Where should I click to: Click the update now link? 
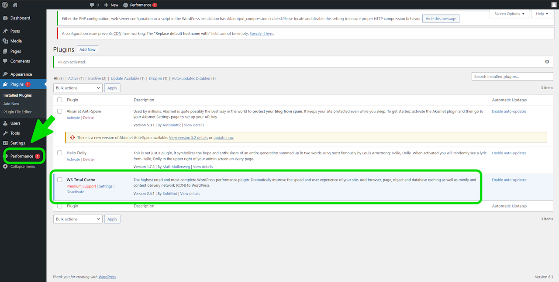coord(224,137)
